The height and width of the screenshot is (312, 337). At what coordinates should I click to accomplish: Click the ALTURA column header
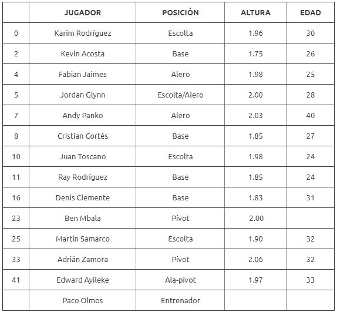[255, 12]
